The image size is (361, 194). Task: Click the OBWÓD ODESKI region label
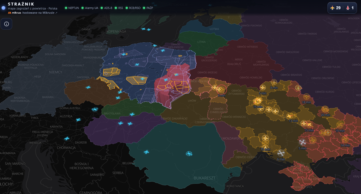(x=246, y=157)
